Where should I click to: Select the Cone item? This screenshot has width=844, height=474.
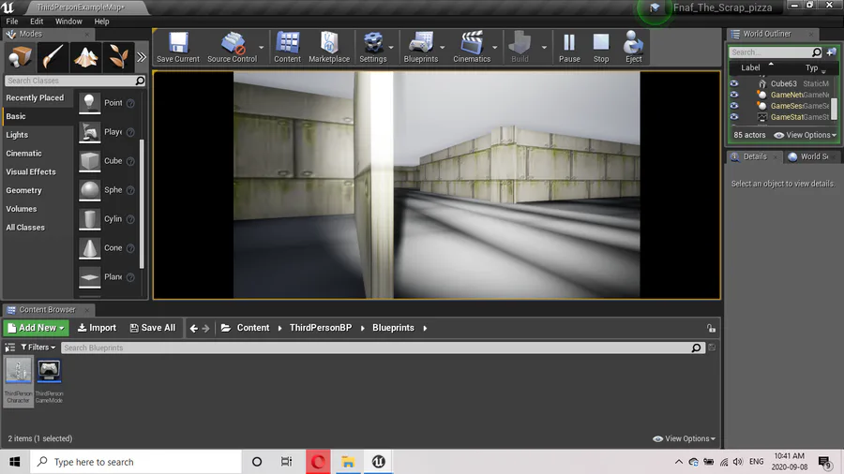coord(107,247)
